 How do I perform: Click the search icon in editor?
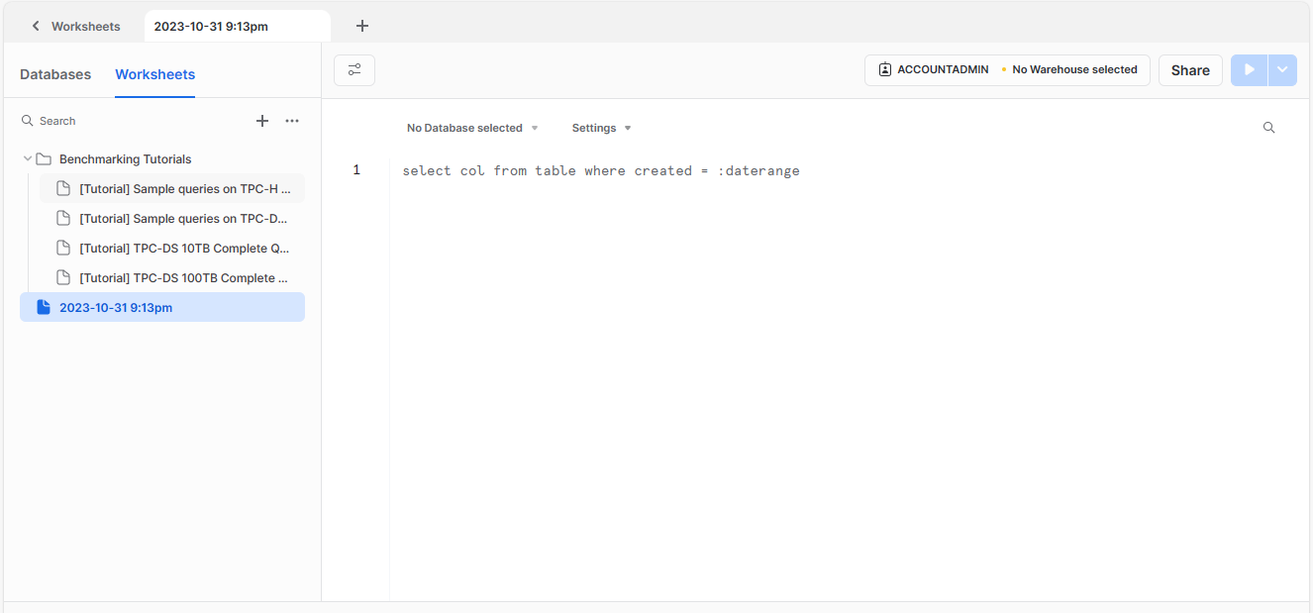point(1268,128)
